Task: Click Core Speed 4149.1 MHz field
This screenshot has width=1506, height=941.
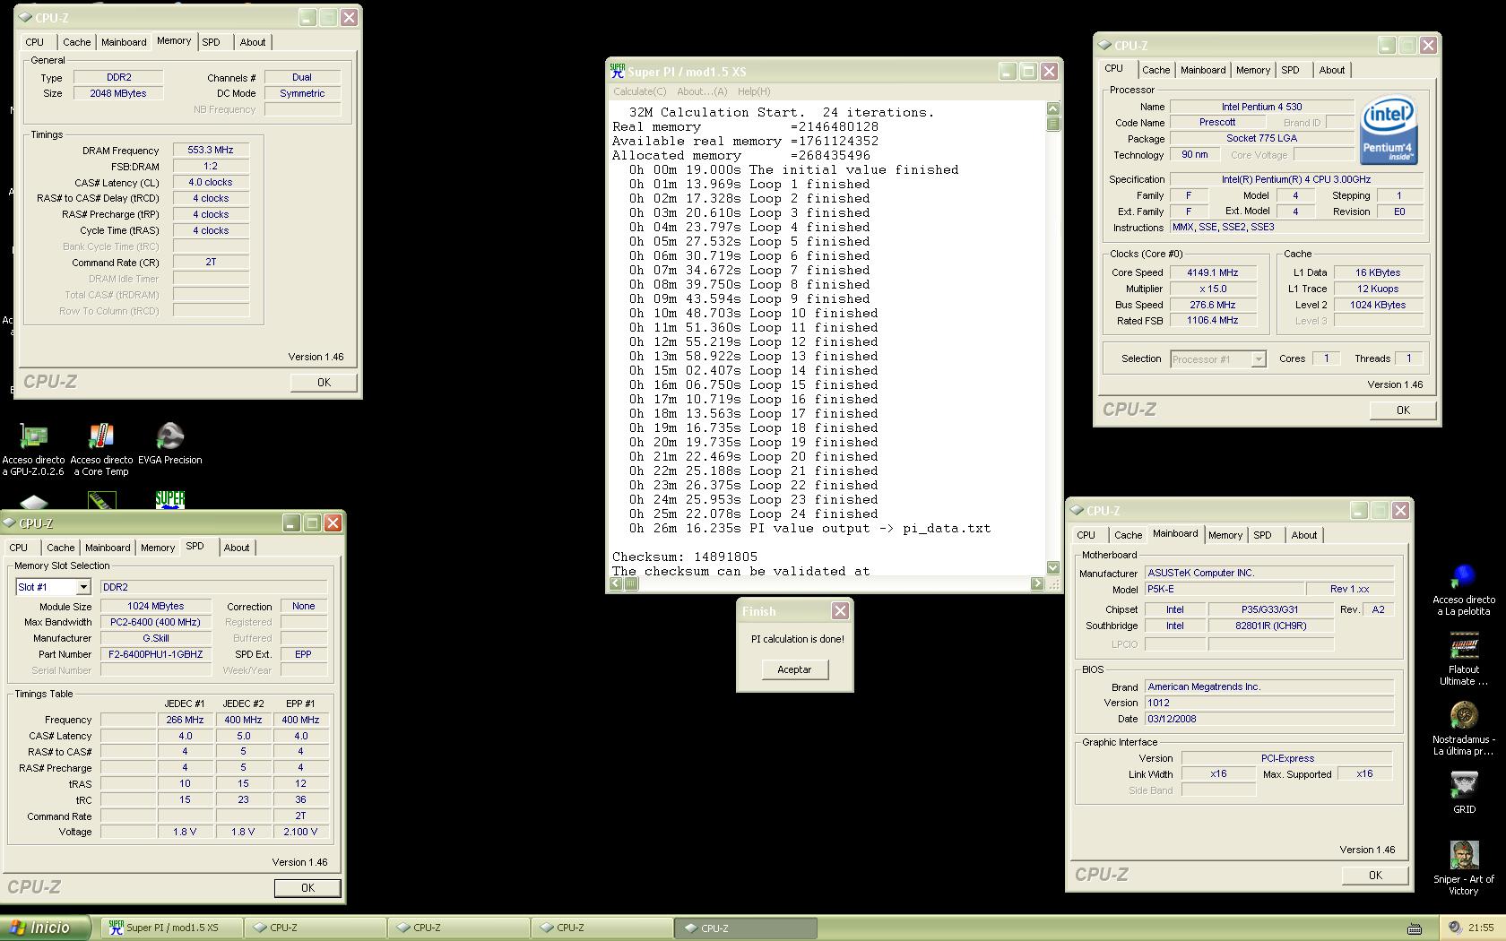Action: coord(1213,272)
